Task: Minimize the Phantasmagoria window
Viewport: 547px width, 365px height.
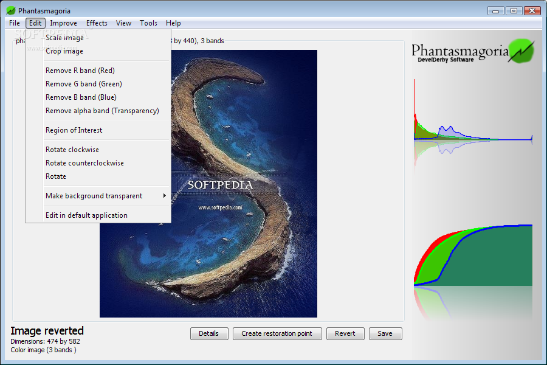Action: coord(495,11)
